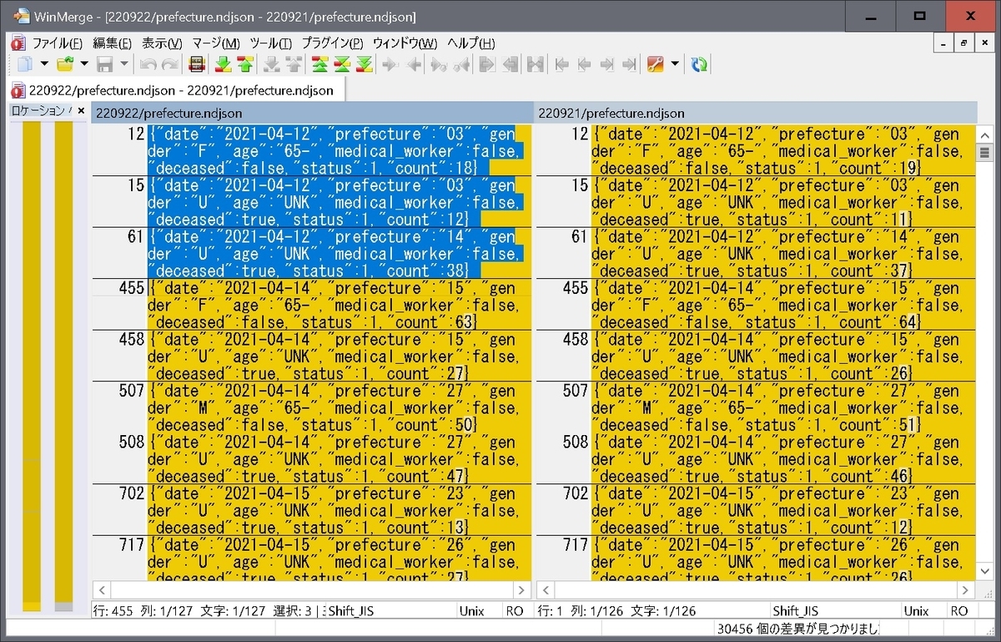1001x642 pixels.
Task: Jump to First Difference icon
Action: click(x=319, y=64)
